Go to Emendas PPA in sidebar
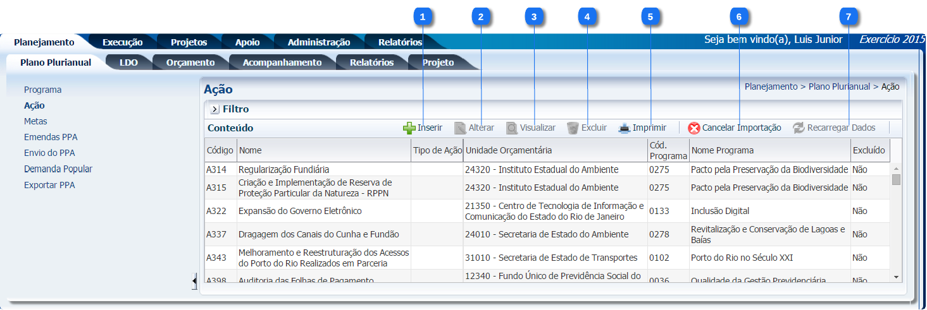Screen dimensions: 927x310 51,137
